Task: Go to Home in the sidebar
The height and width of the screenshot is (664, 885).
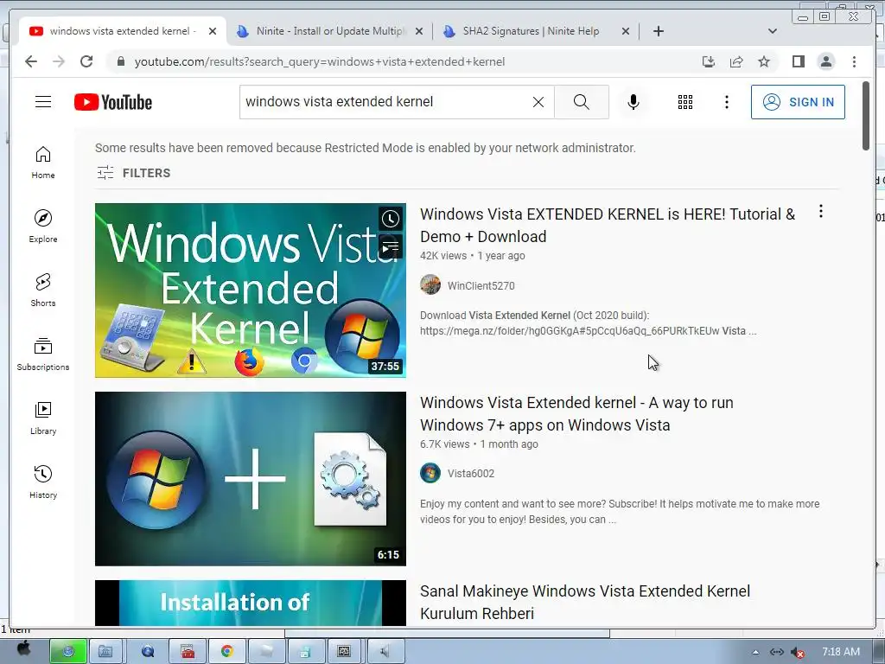Action: pos(43,163)
